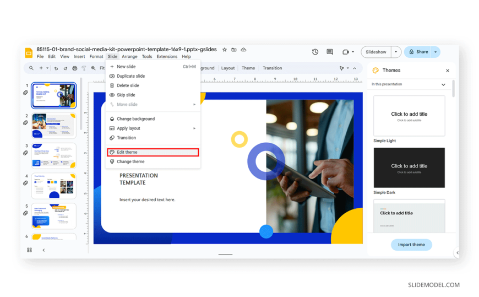Open the File menu
The image size is (479, 297).
pos(40,57)
